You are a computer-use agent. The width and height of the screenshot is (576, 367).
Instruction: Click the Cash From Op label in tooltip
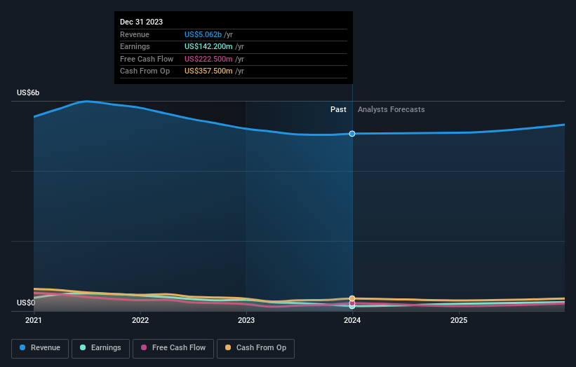click(x=145, y=71)
